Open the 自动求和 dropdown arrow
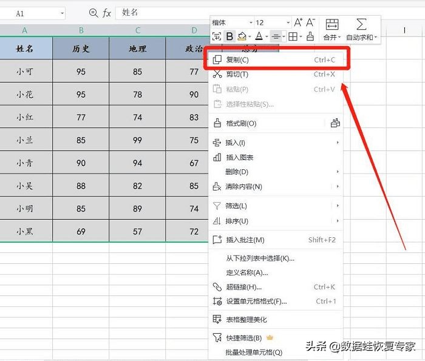Viewport: 425px width, 361px height. (376, 37)
